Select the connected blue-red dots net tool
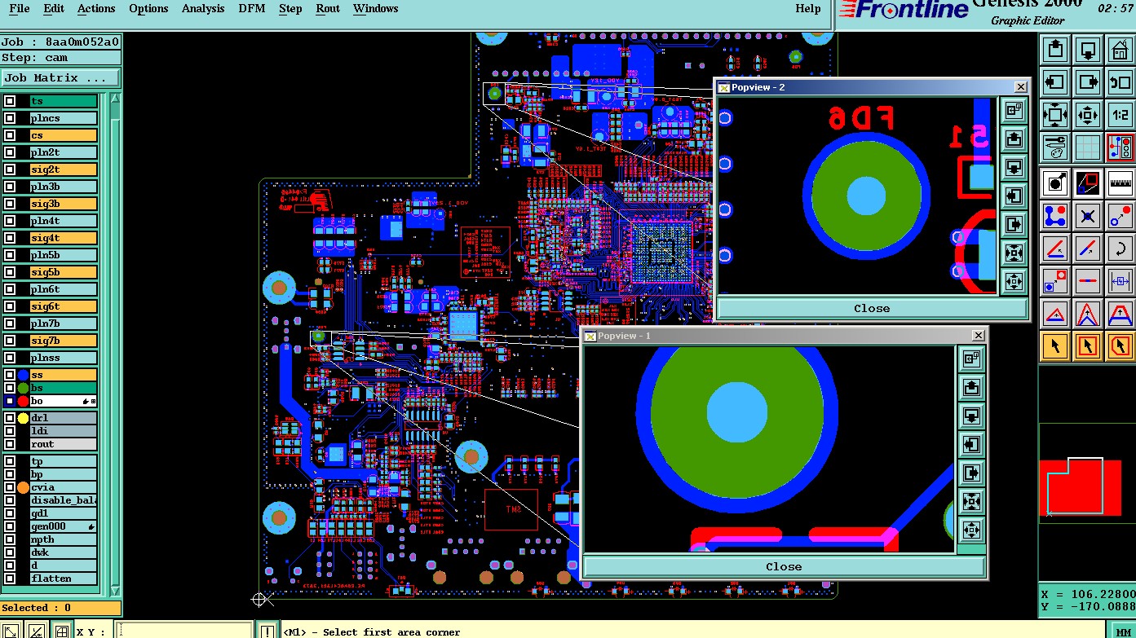The height and width of the screenshot is (638, 1136). point(1055,216)
